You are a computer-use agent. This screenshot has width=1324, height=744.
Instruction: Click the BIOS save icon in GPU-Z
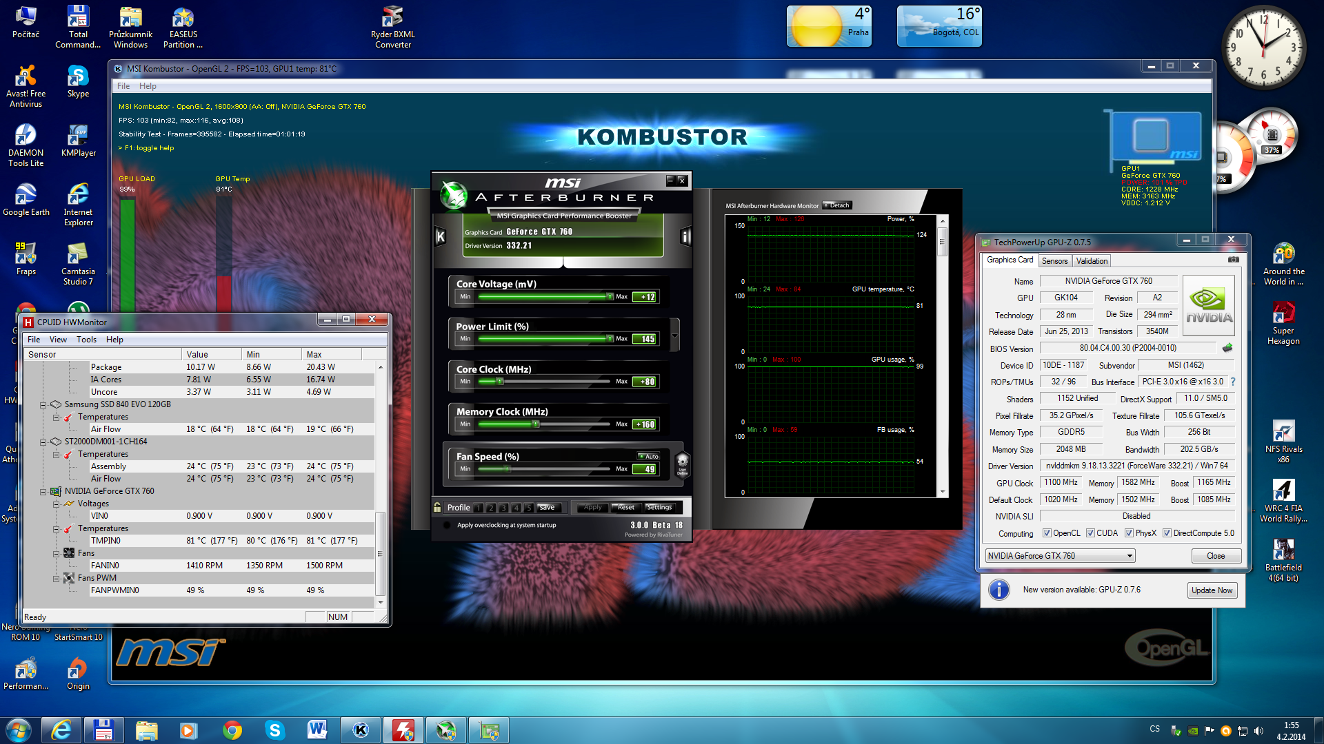tap(1227, 348)
